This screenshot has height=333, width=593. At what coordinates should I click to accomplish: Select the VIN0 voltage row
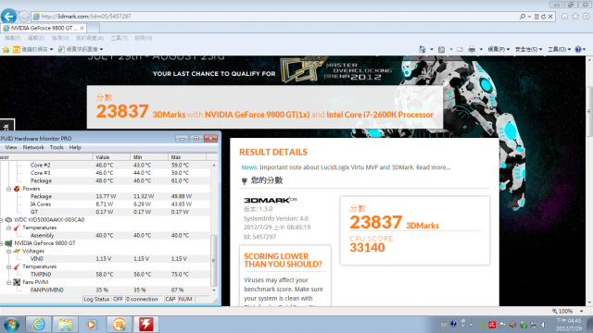pos(105,259)
